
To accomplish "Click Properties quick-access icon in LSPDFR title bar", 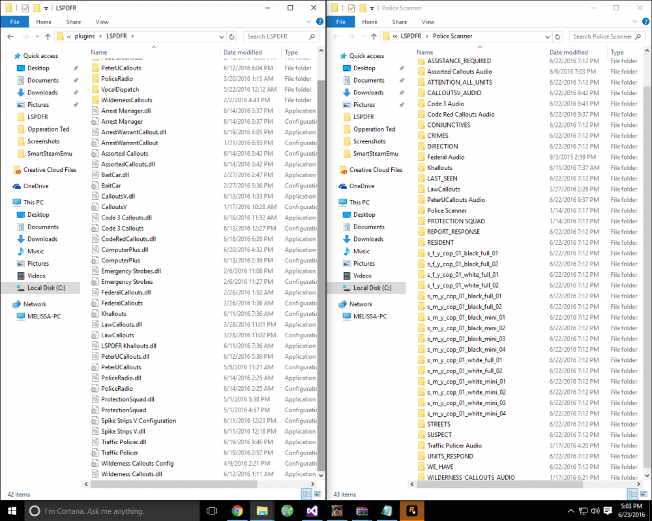I will (x=25, y=8).
